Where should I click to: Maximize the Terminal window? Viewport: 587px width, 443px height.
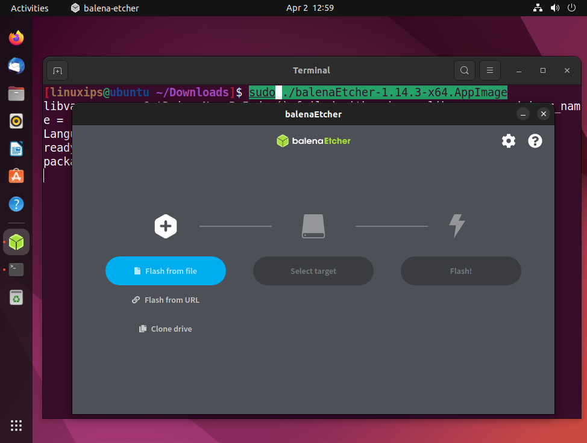tap(543, 70)
